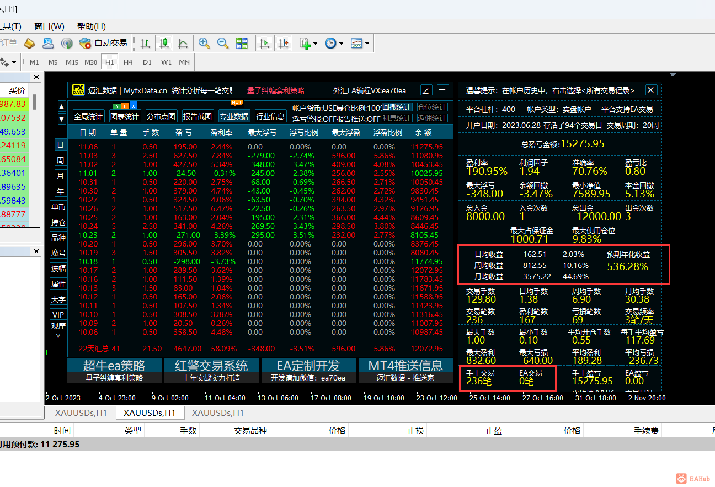Screen dimensions: 715x487
Task: Expand sidebar with the v chevron
Action: pos(58,335)
